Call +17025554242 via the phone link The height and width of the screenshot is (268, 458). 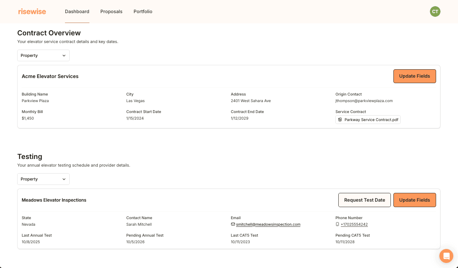point(354,224)
